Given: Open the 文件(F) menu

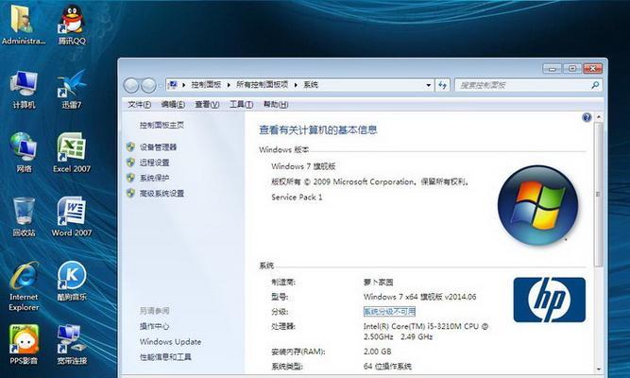Looking at the screenshot, I should click(x=139, y=105).
